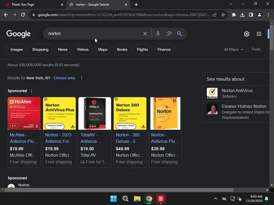Open Norton - 2023 Antivirus listing link
The image size is (274, 205).
59,138
